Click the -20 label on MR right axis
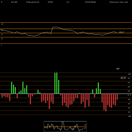132x132 pixels. [129, 100]
